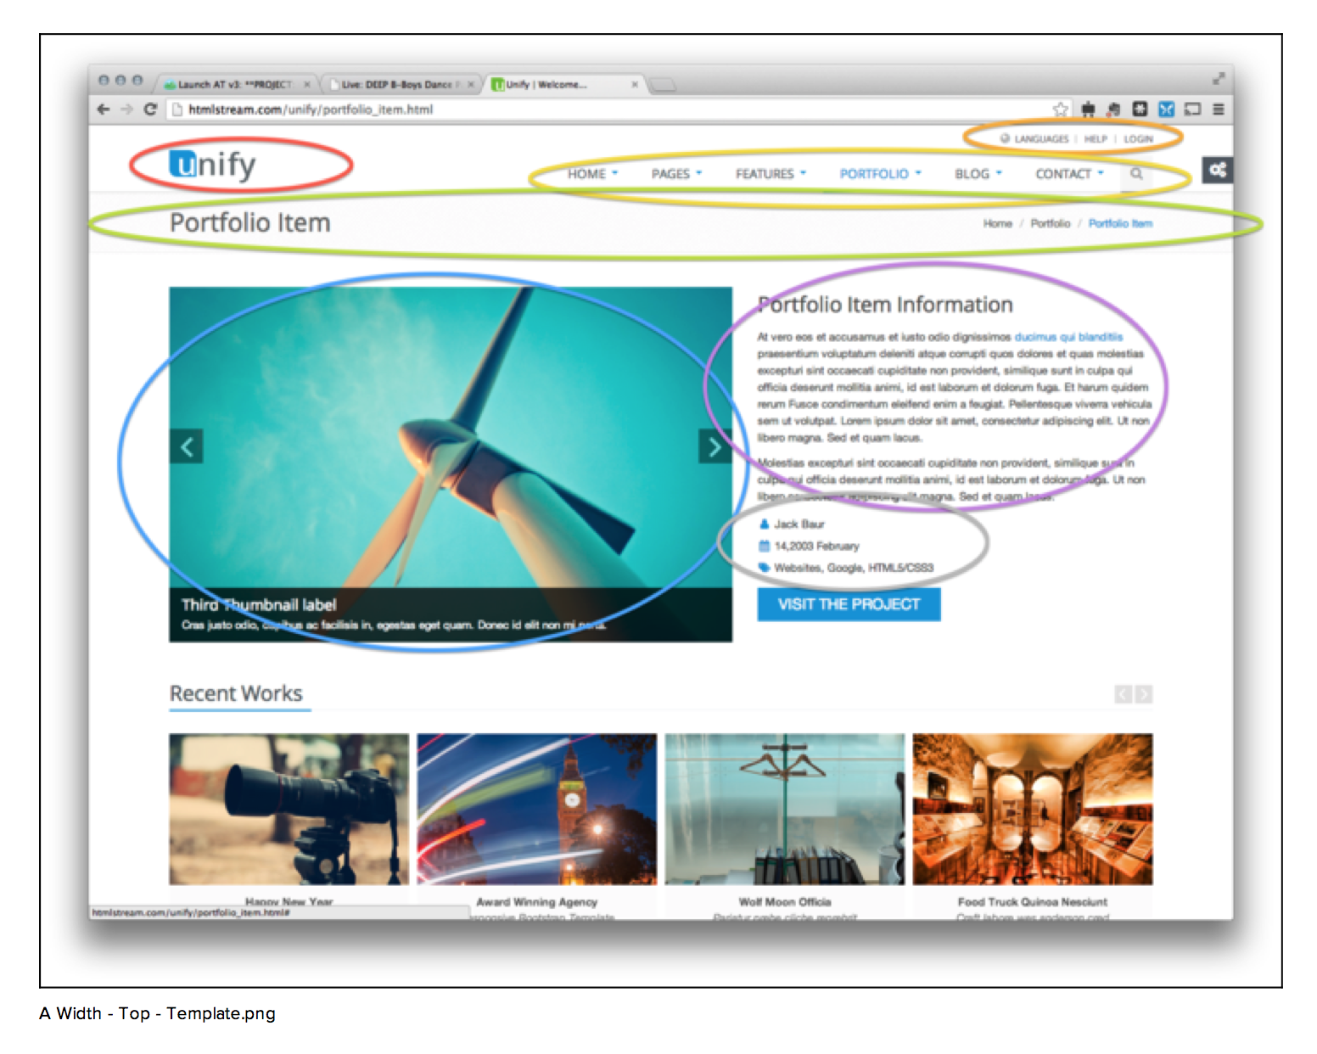Click the search magnifier in the navigation
1317x1054 pixels.
1136,174
